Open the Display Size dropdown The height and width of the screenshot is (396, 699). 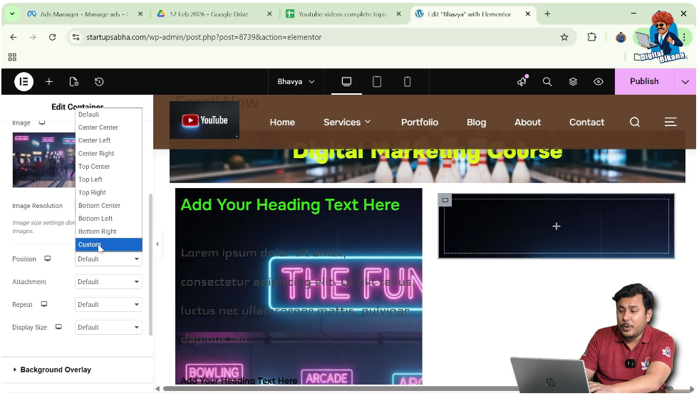pos(108,328)
